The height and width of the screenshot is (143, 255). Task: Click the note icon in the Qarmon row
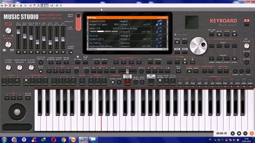point(159,44)
